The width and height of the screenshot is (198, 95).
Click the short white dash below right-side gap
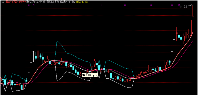pyautogui.click(x=172, y=51)
